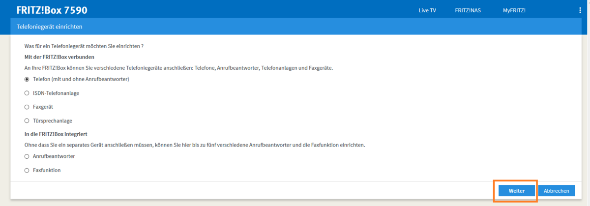
Task: Click the 'Telefon (mit und ohne Anrufbeantworter)' label
Action: tap(81, 79)
